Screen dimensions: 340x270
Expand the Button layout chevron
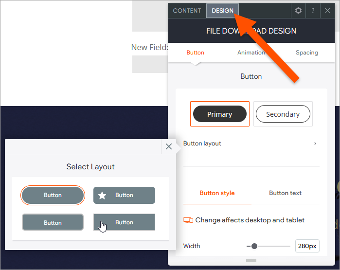[315, 144]
